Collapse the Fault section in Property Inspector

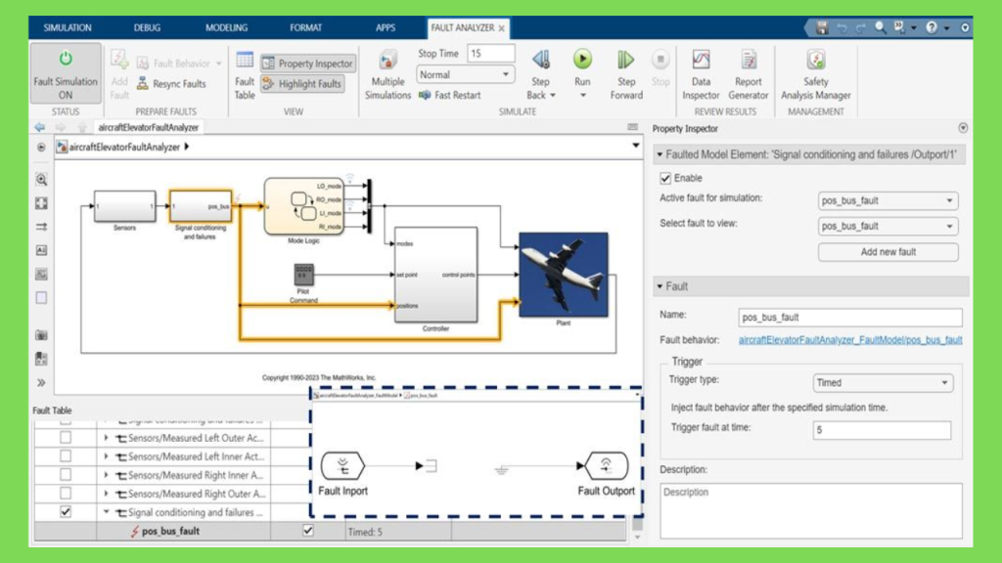[660, 286]
